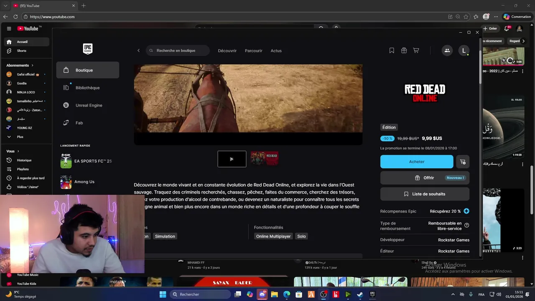
Task: Select the Solo feature tag
Action: point(301,236)
